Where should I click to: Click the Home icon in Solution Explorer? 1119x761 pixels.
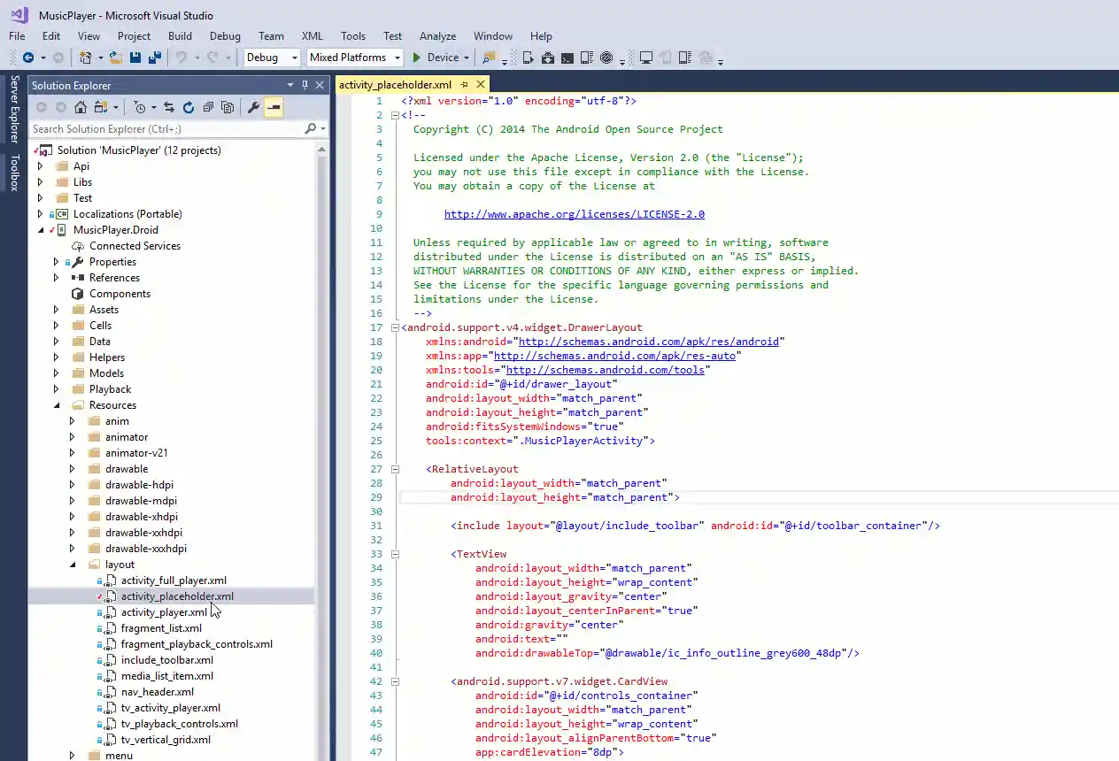[81, 107]
